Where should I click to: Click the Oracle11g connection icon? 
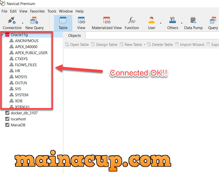click(x=7, y=35)
